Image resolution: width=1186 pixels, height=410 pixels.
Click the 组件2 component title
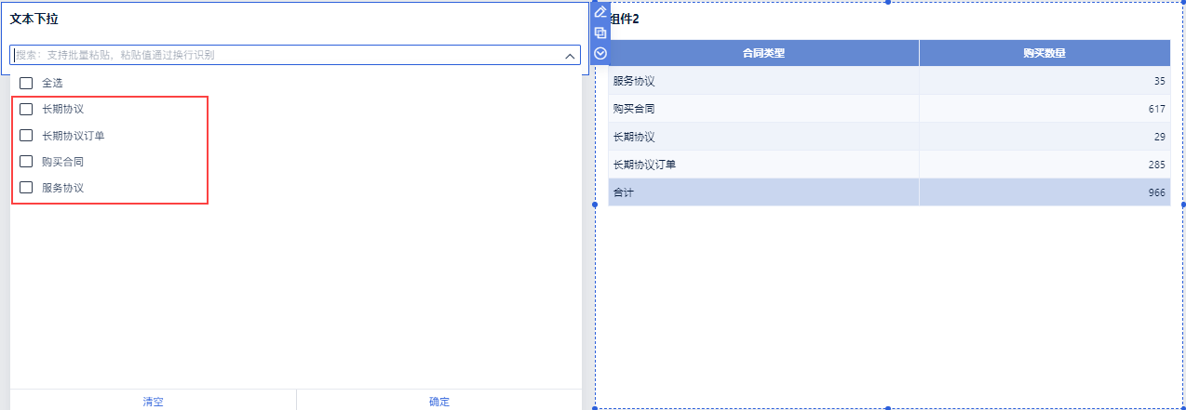[624, 19]
